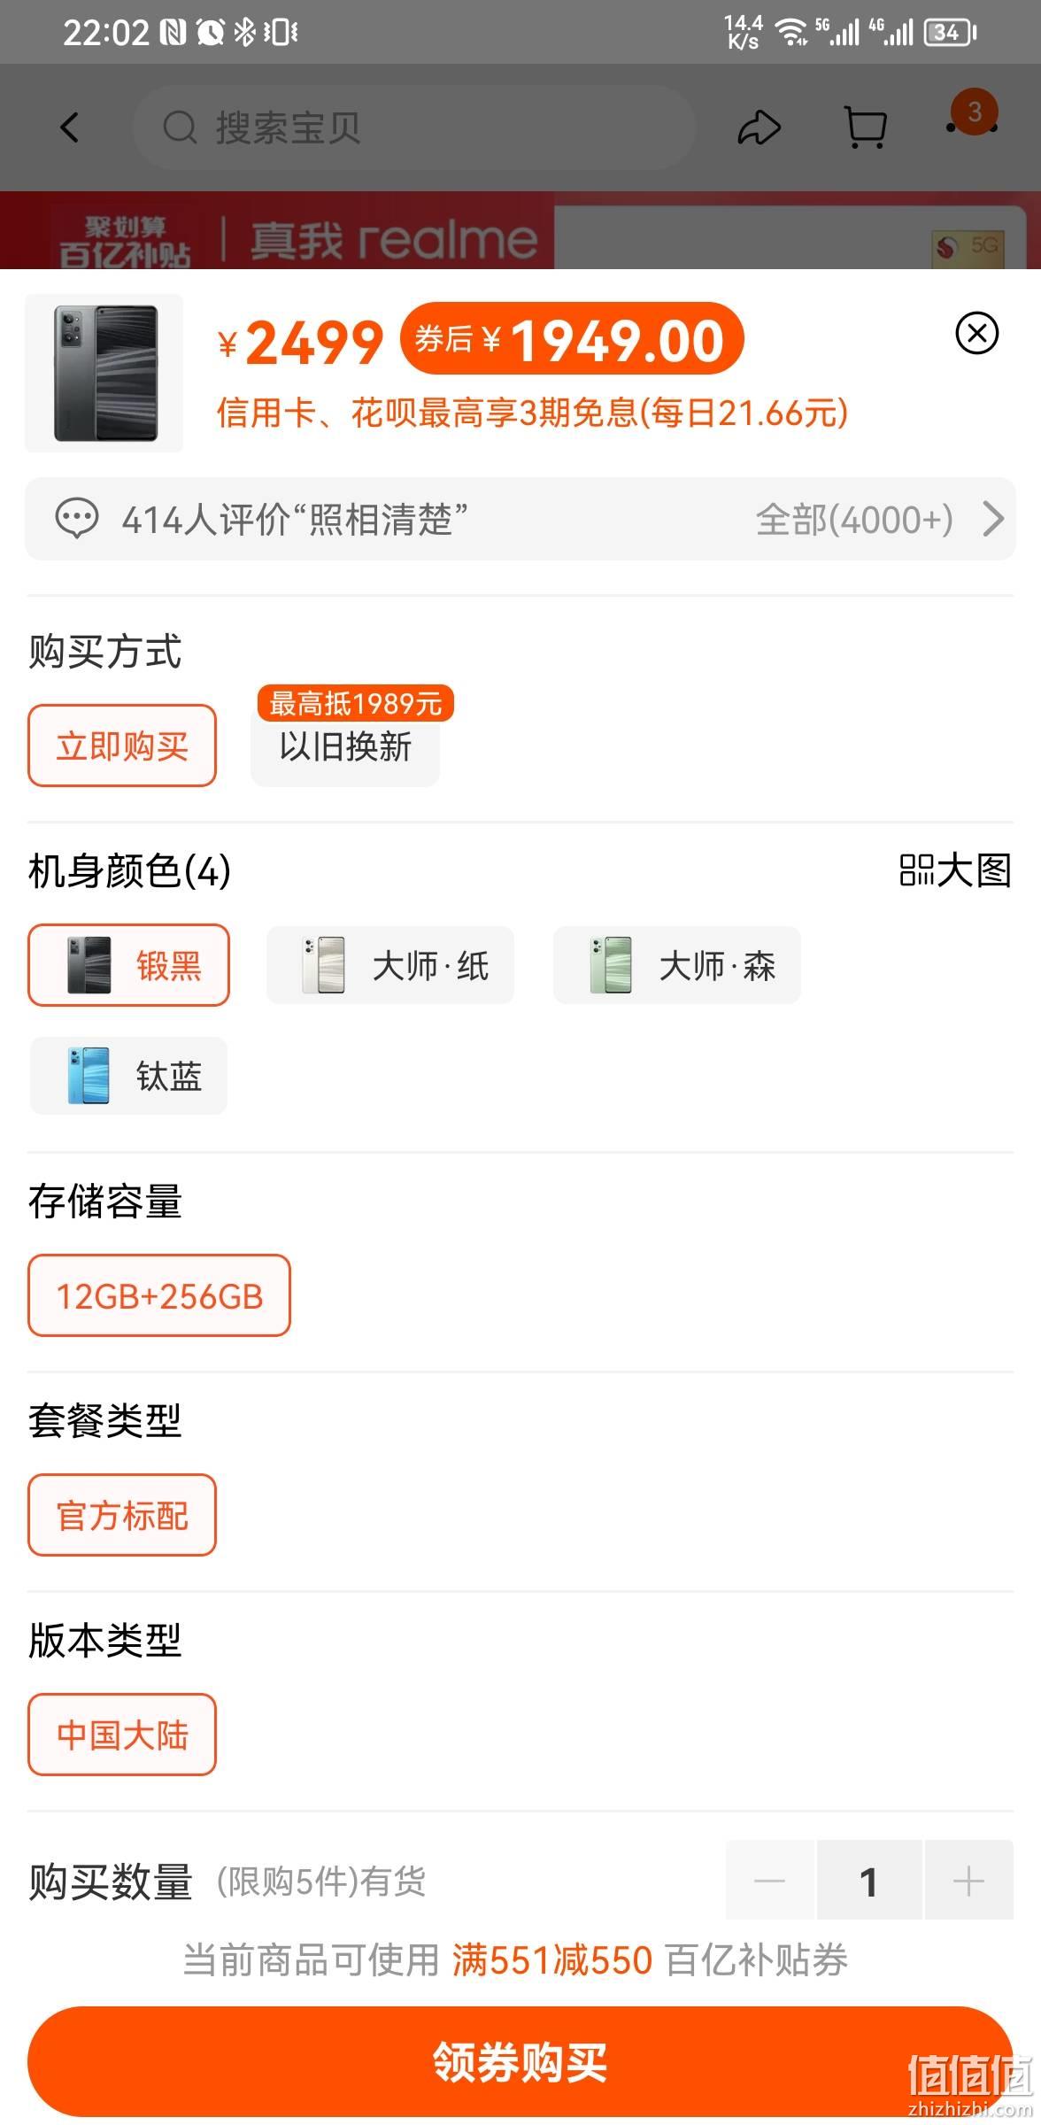
Task: Select 锻黑 color swatch
Action: 128,965
